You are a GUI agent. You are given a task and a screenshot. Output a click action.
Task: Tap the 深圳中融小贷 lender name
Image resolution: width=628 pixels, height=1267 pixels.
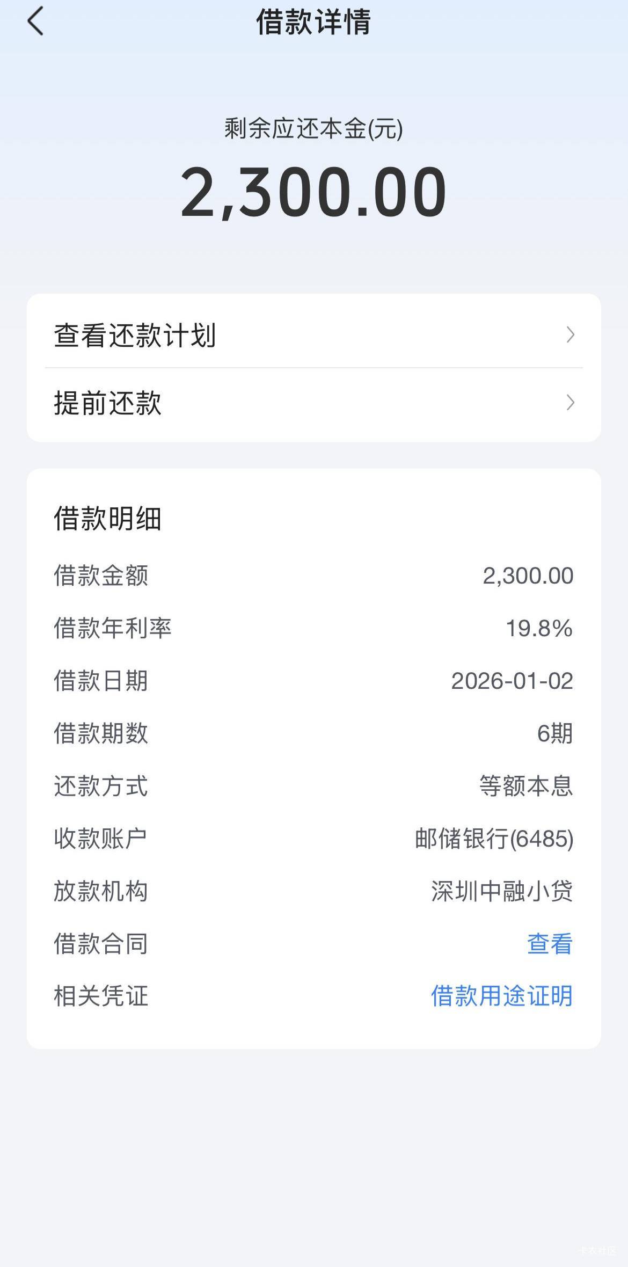502,891
